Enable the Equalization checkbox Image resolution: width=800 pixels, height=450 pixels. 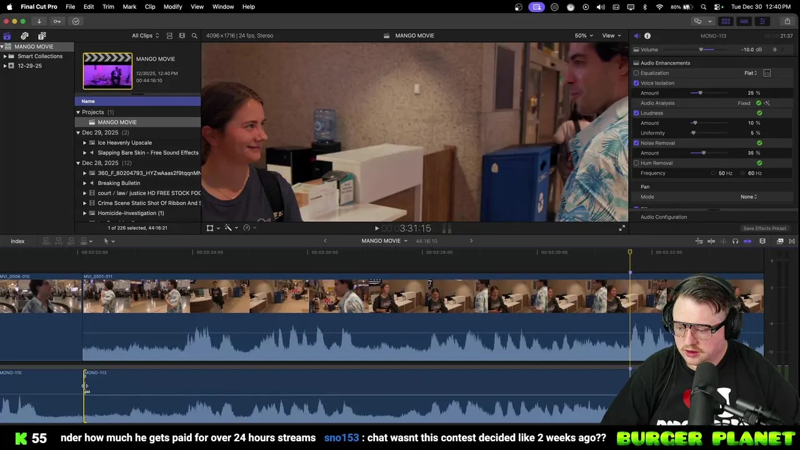[x=636, y=73]
